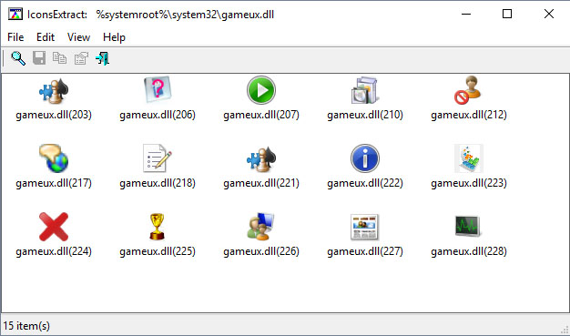
Task: Select the chess pawn icon gameux.dll(221)
Action: pos(261,158)
